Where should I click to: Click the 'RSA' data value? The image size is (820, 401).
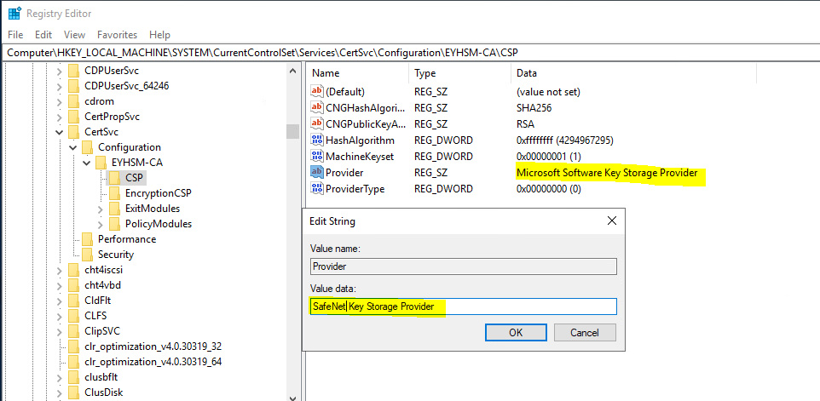(x=525, y=123)
